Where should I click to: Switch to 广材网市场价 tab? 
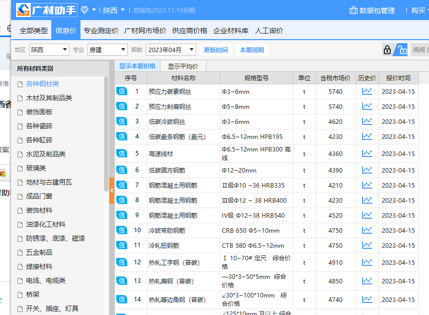(145, 30)
